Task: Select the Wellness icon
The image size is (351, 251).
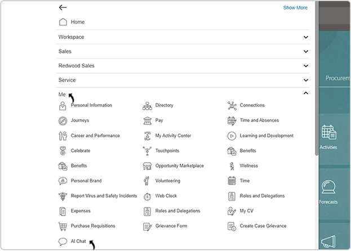Action: coord(232,166)
